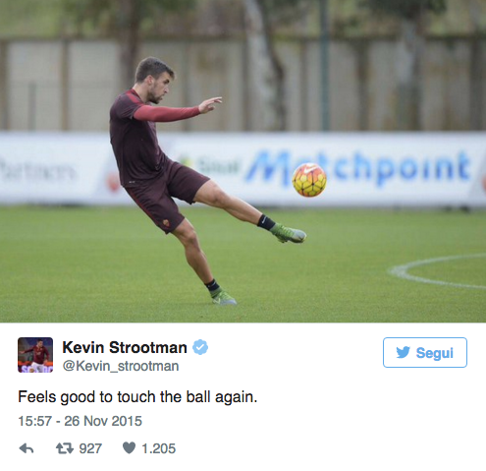
Task: Click the player's head in the photo
Action: pyautogui.click(x=153, y=80)
